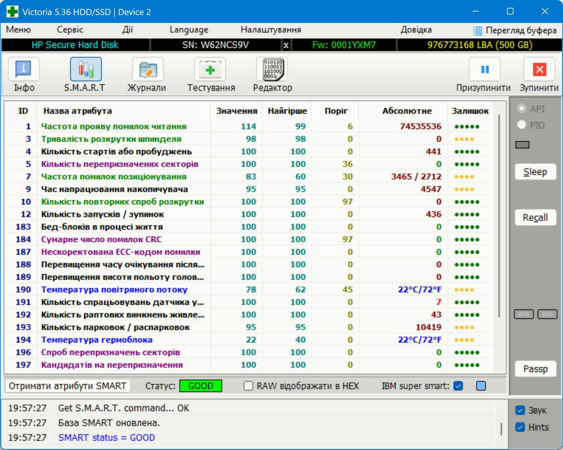563x450 pixels.
Task: Click absolute value 74535536
Action: [x=421, y=126]
